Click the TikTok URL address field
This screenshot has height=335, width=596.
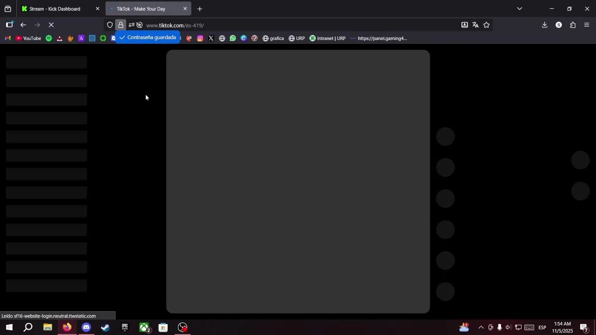click(298, 25)
